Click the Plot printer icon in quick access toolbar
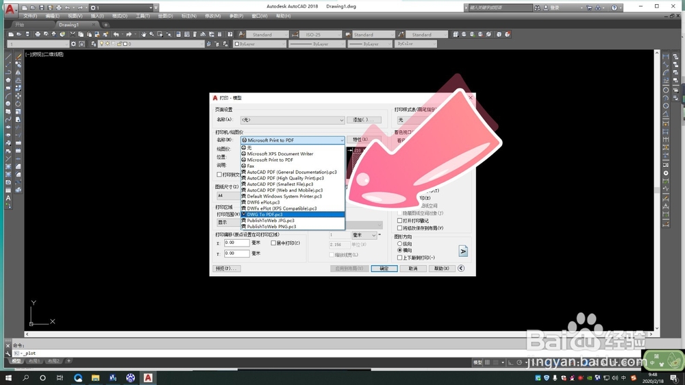The image size is (685, 385). coord(58,8)
